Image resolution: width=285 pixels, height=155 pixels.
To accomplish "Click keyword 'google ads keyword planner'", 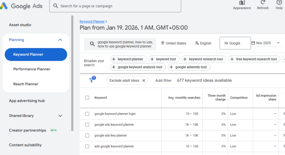I will click(x=114, y=125).
